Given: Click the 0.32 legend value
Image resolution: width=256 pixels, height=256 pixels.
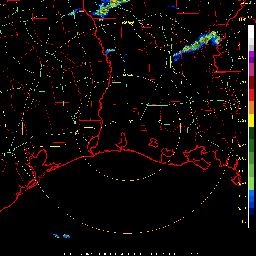Looking at the screenshot, I should pos(242,196).
